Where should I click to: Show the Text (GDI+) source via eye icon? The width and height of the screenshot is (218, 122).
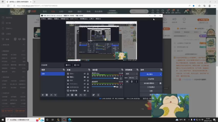(85, 84)
